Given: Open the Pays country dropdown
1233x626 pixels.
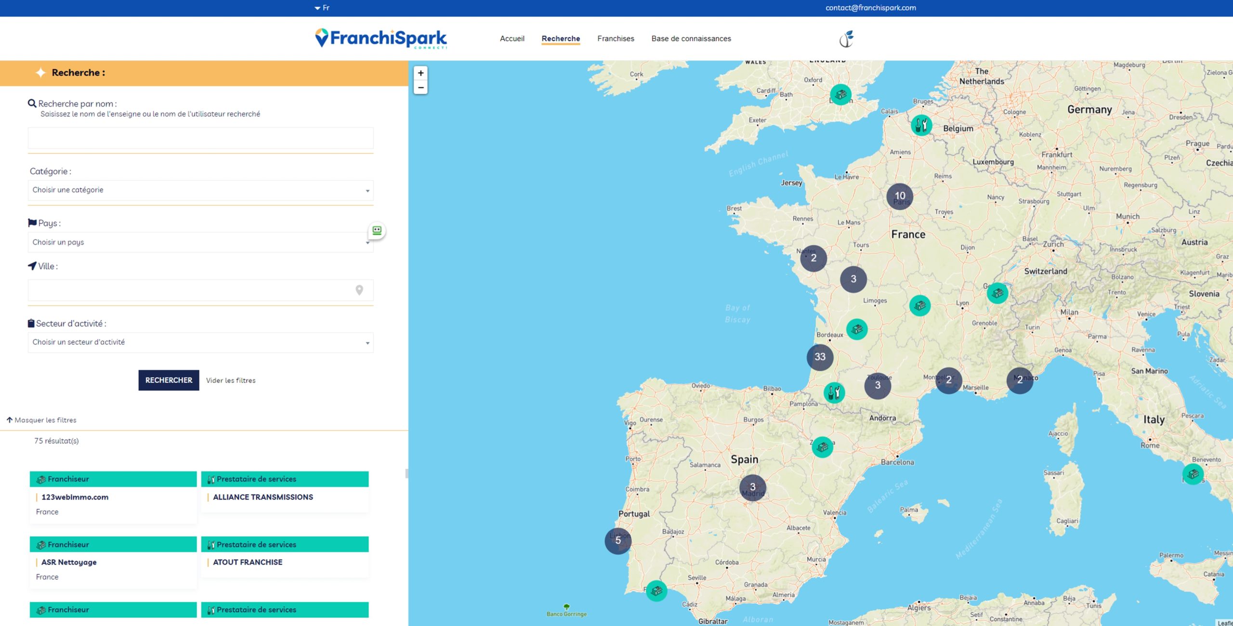Looking at the screenshot, I should [x=201, y=242].
